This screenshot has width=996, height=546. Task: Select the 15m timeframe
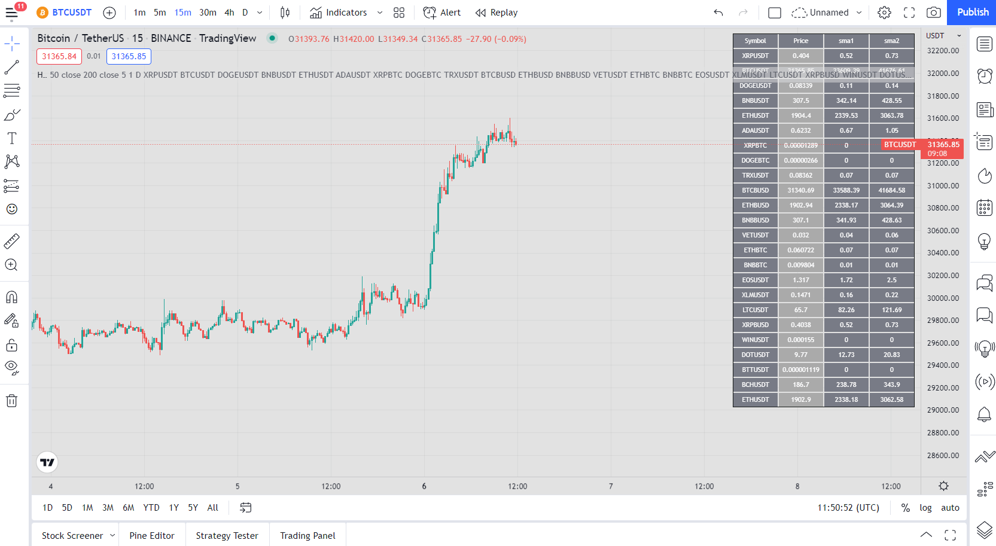(183, 12)
